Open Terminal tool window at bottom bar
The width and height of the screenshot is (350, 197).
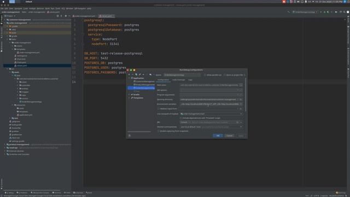click(x=57, y=193)
